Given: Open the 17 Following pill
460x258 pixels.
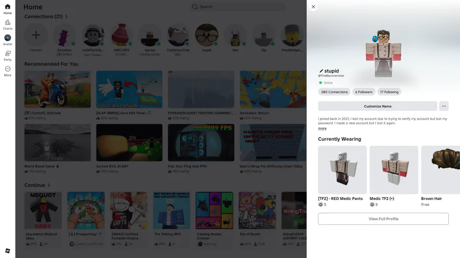Looking at the screenshot, I should pyautogui.click(x=389, y=92).
